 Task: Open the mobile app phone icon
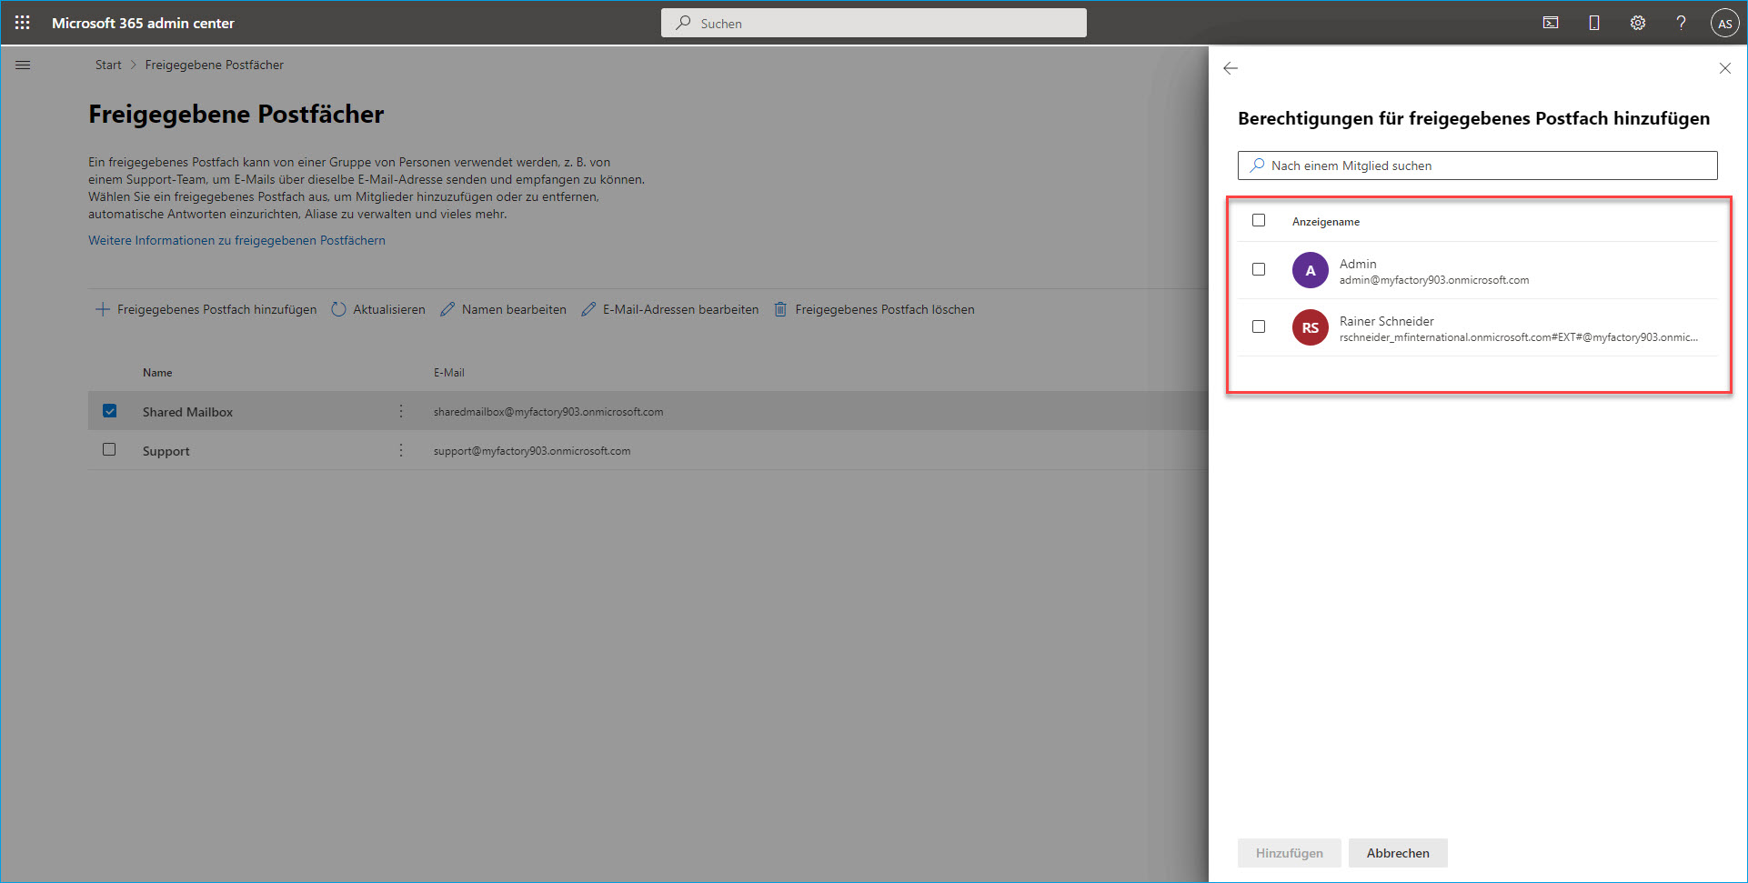[1594, 23]
